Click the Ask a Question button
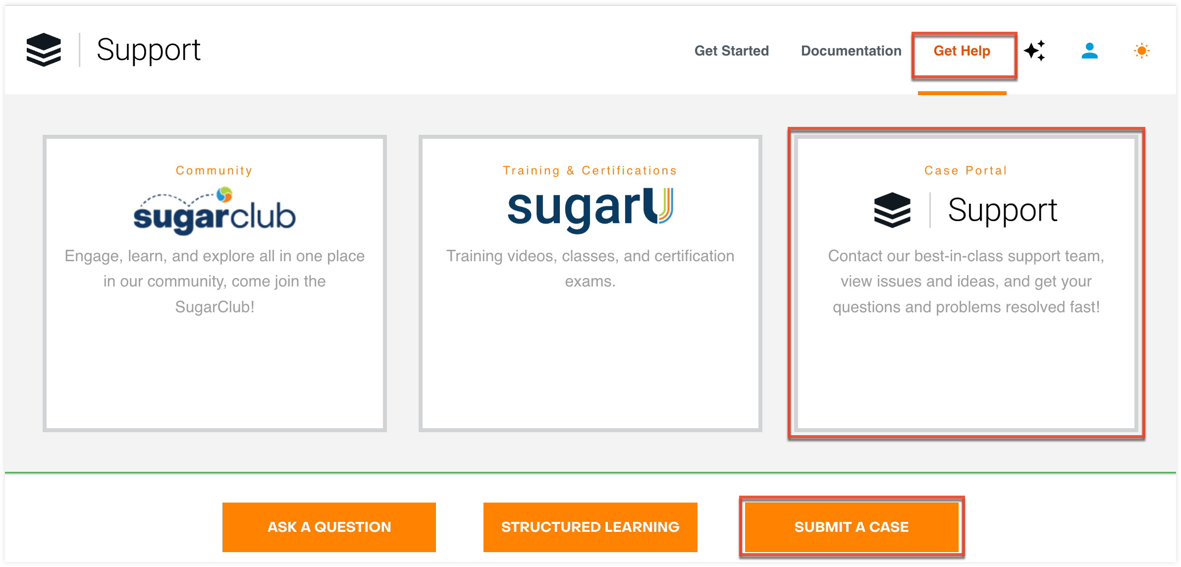 point(328,526)
